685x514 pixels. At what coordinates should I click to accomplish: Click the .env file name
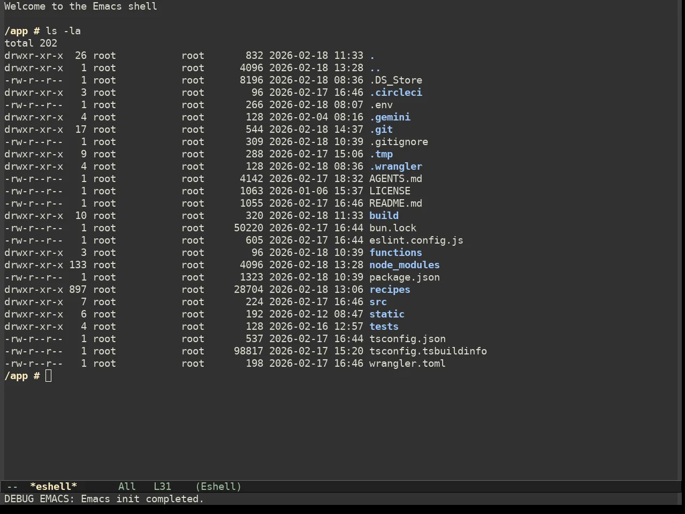click(x=381, y=105)
